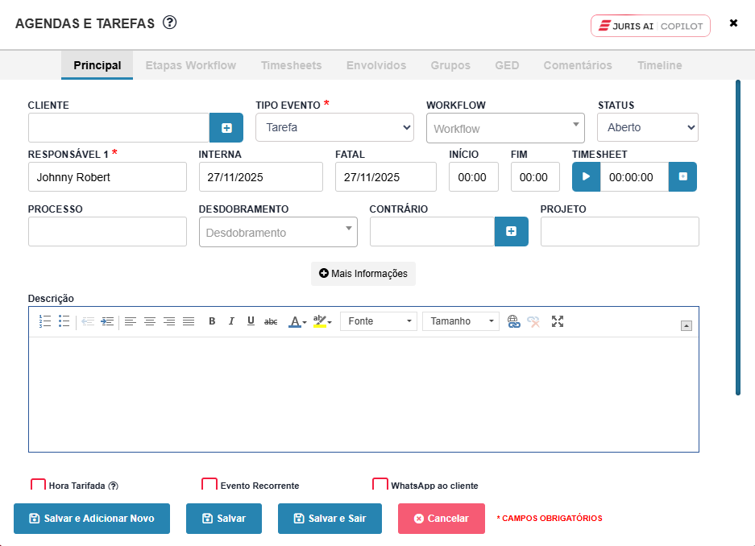This screenshot has height=546, width=755.
Task: Switch to the Timesheets tab
Action: coord(291,65)
